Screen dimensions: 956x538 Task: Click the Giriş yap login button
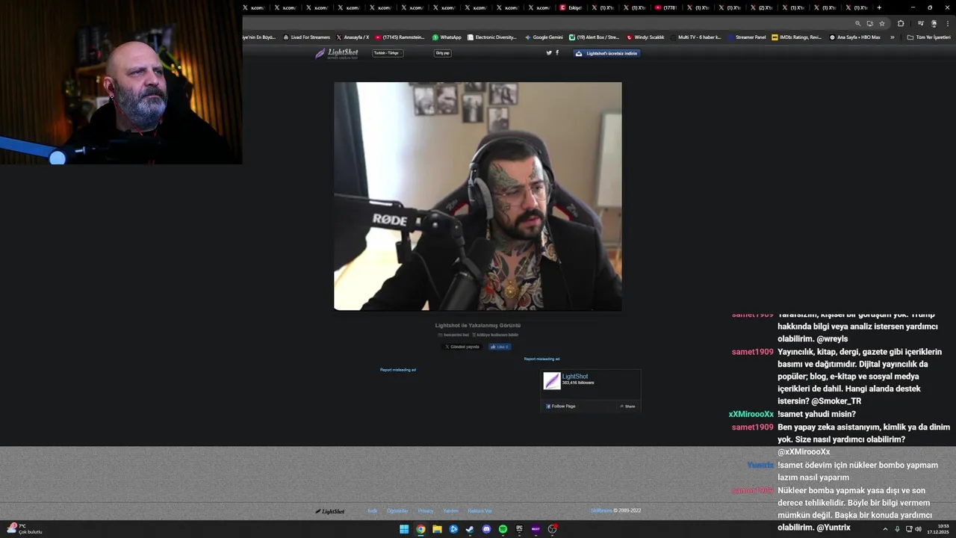[443, 53]
